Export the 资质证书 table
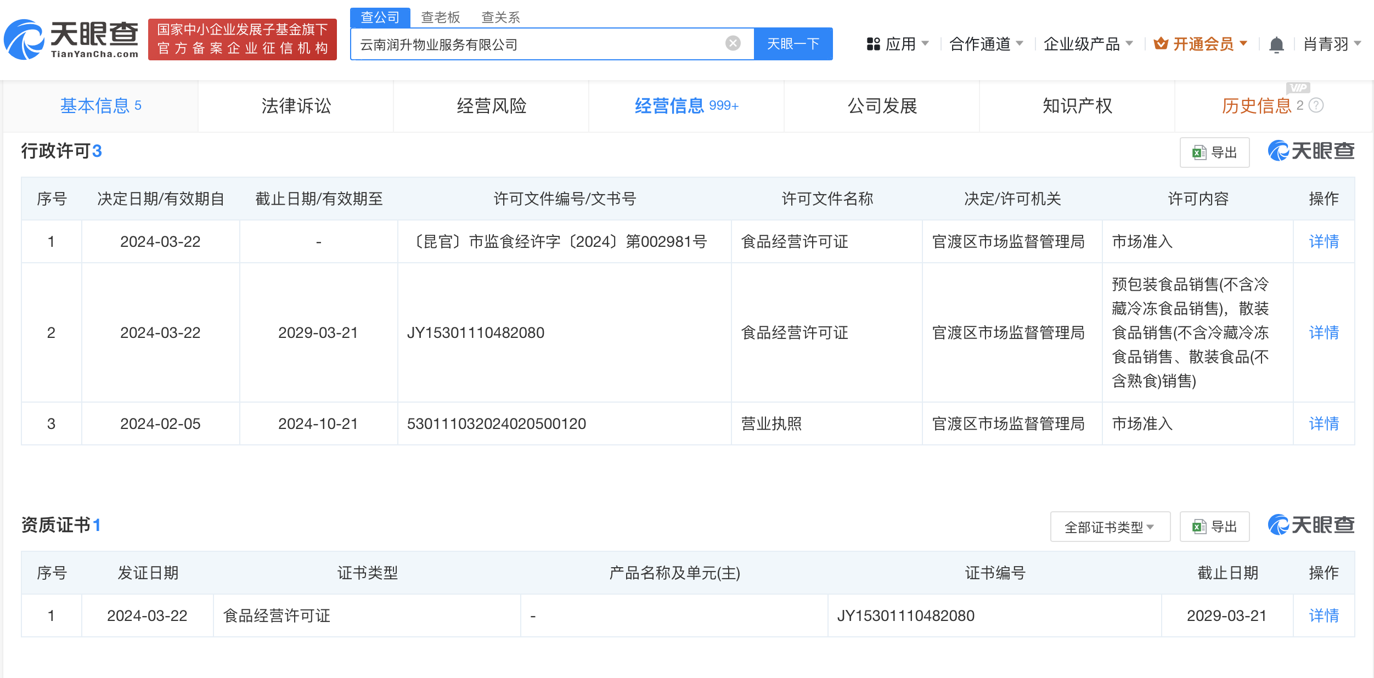The width and height of the screenshot is (1374, 678). pos(1215,527)
